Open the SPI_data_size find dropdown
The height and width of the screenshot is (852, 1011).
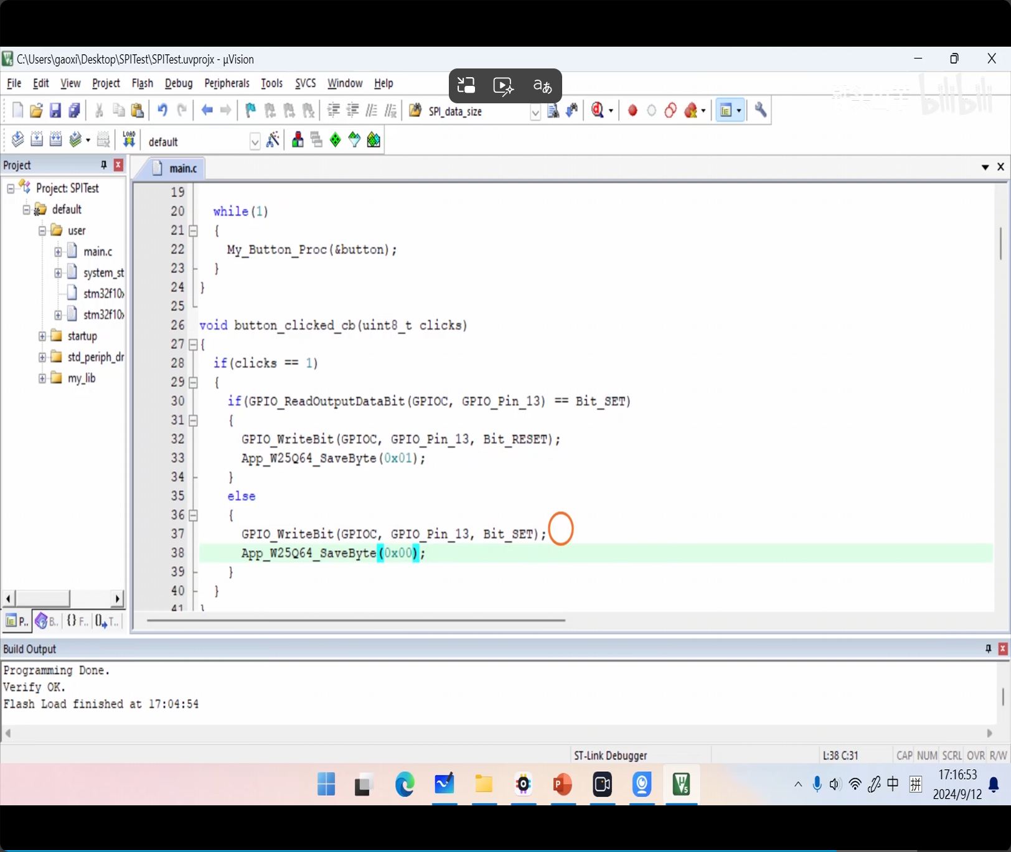click(x=535, y=113)
